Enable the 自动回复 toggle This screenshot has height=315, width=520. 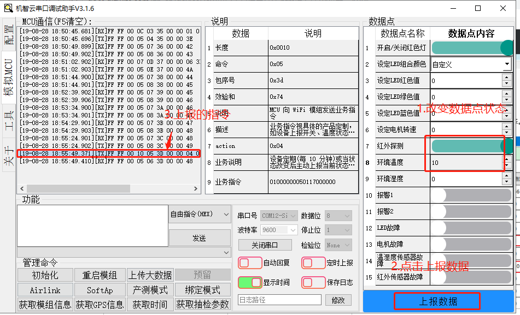250,263
